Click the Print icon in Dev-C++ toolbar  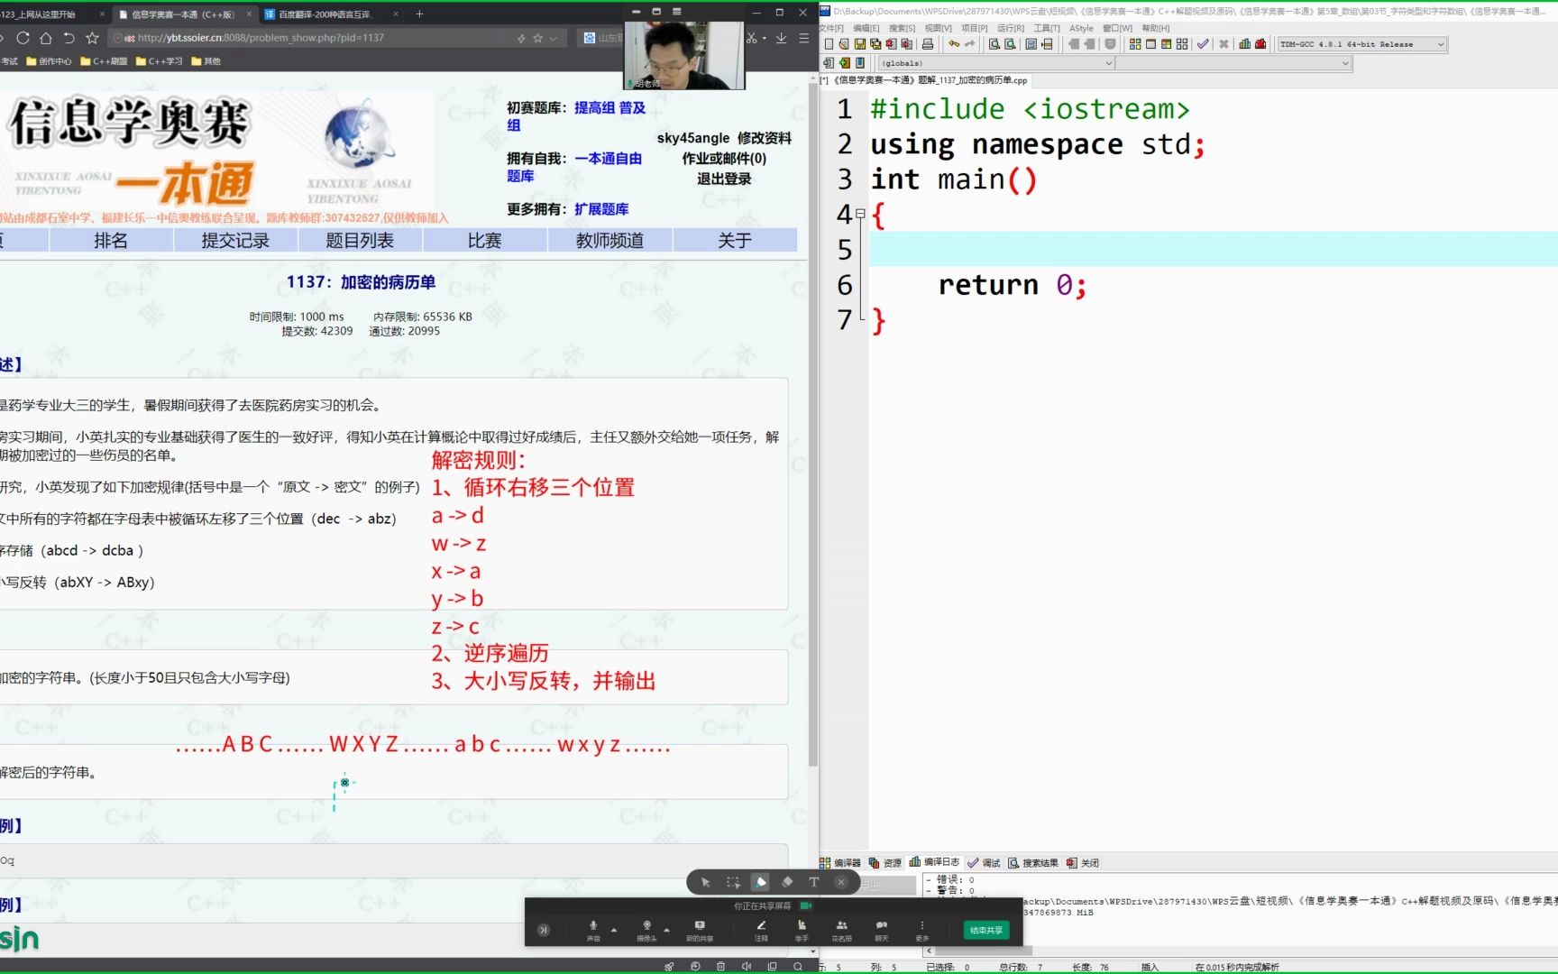pos(928,44)
